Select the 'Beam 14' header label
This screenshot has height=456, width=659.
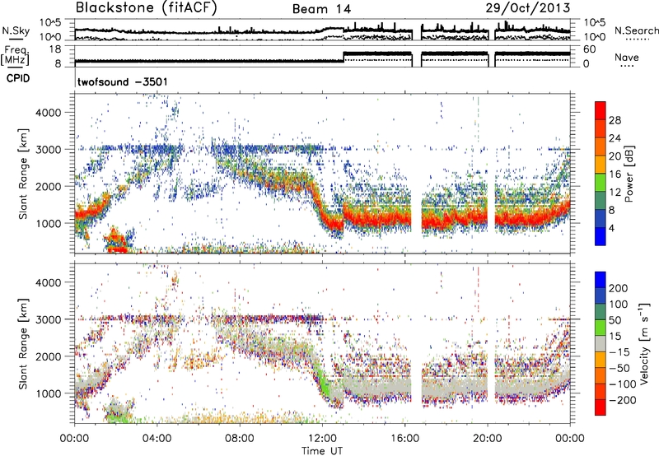[321, 9]
